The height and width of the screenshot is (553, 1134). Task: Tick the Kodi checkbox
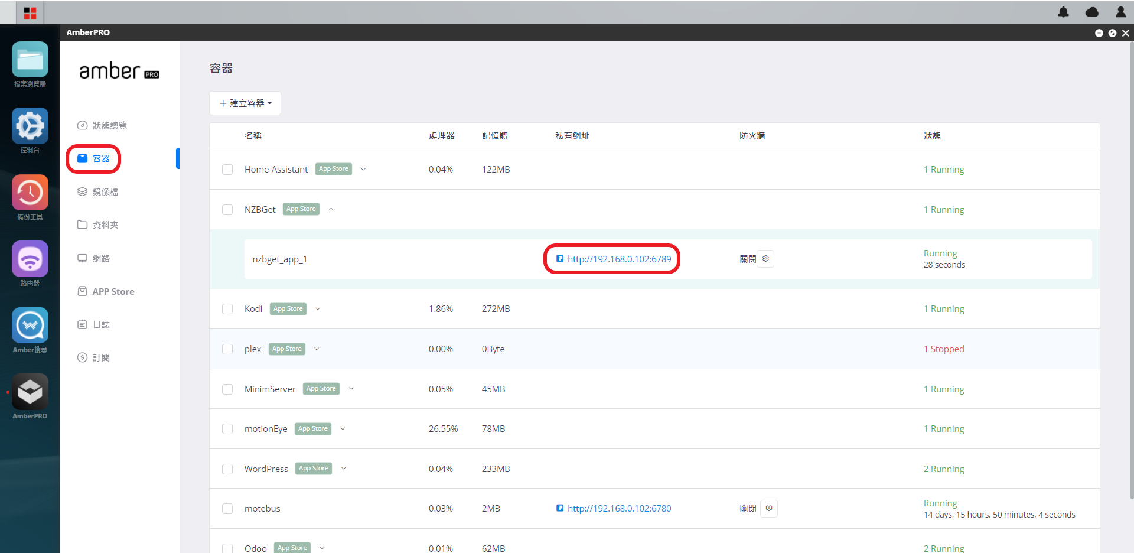click(227, 309)
